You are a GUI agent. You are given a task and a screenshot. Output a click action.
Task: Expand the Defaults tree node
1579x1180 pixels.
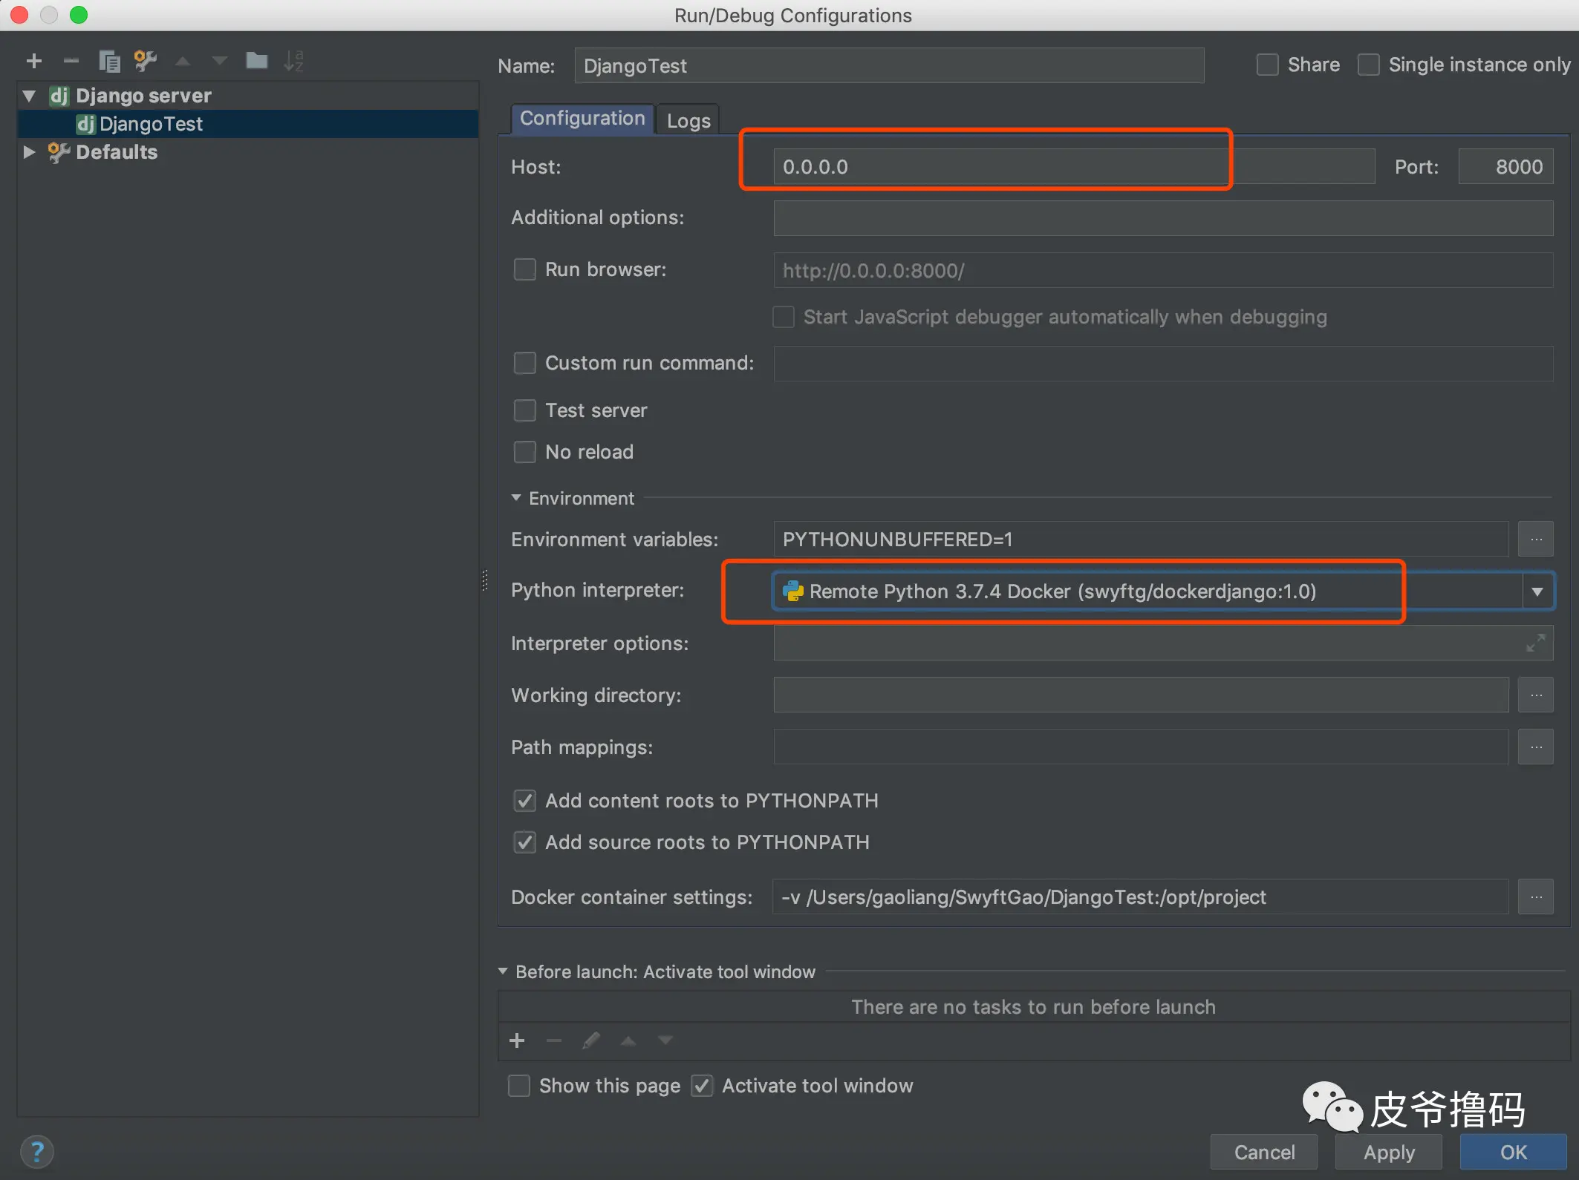(x=29, y=152)
